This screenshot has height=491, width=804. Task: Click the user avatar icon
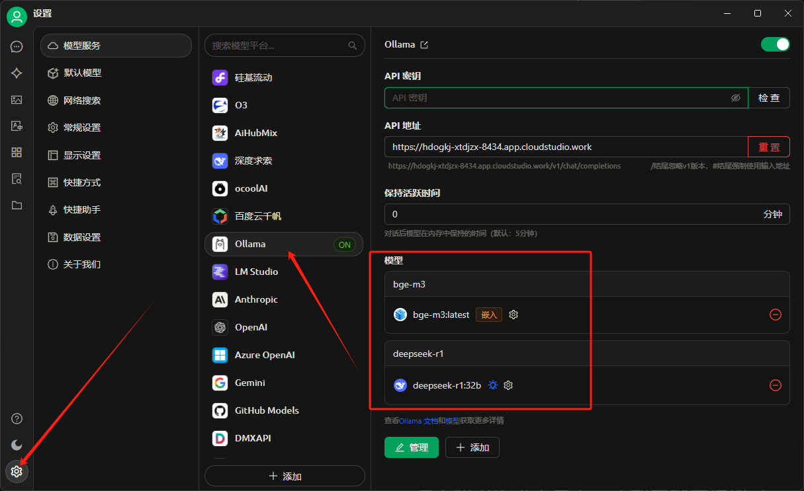coord(17,16)
